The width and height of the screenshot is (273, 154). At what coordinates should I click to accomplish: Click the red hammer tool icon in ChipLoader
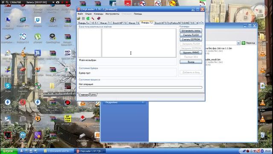[93, 18]
